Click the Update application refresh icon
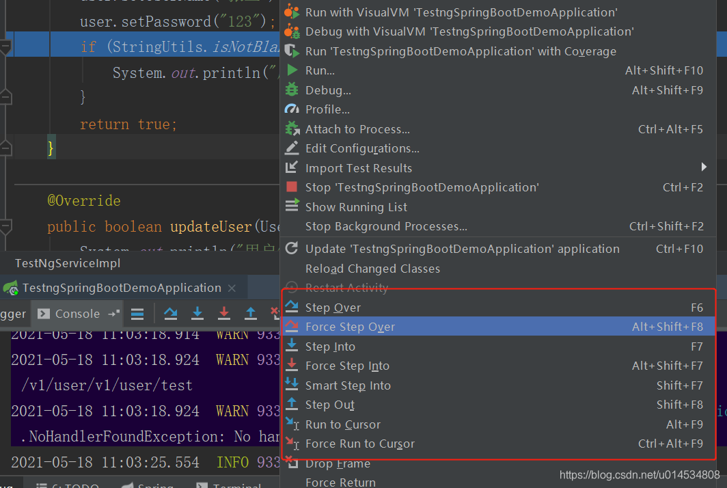 tap(292, 248)
